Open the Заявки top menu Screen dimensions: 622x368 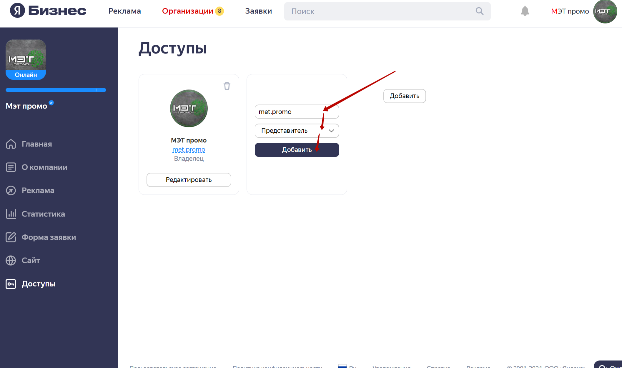[x=258, y=11]
